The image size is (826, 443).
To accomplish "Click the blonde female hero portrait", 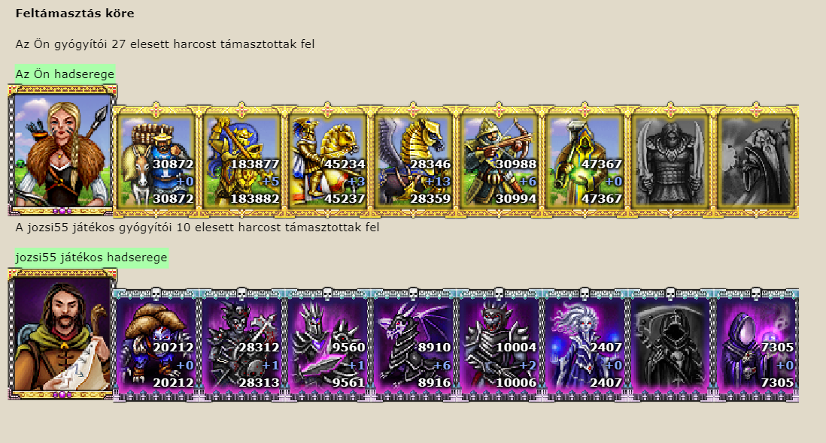I will 62,150.
